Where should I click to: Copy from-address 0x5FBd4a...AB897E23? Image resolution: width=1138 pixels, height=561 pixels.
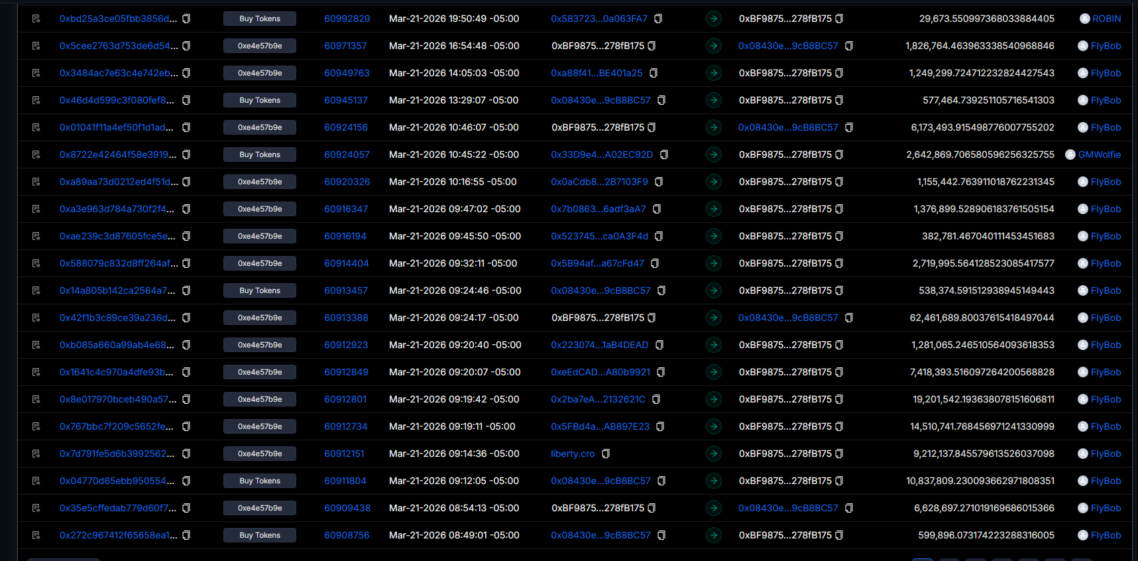point(660,426)
